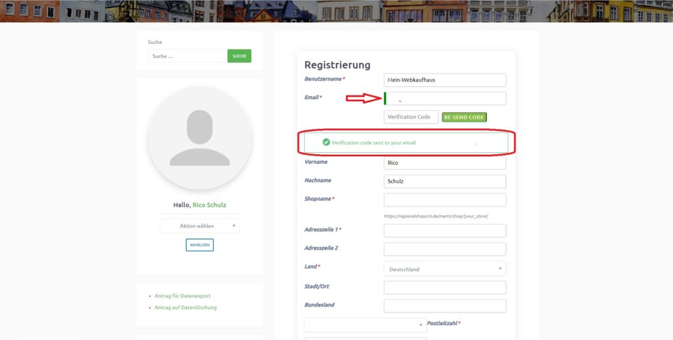
Task: Open Antrag auf Datenlöschung link
Action: point(185,307)
